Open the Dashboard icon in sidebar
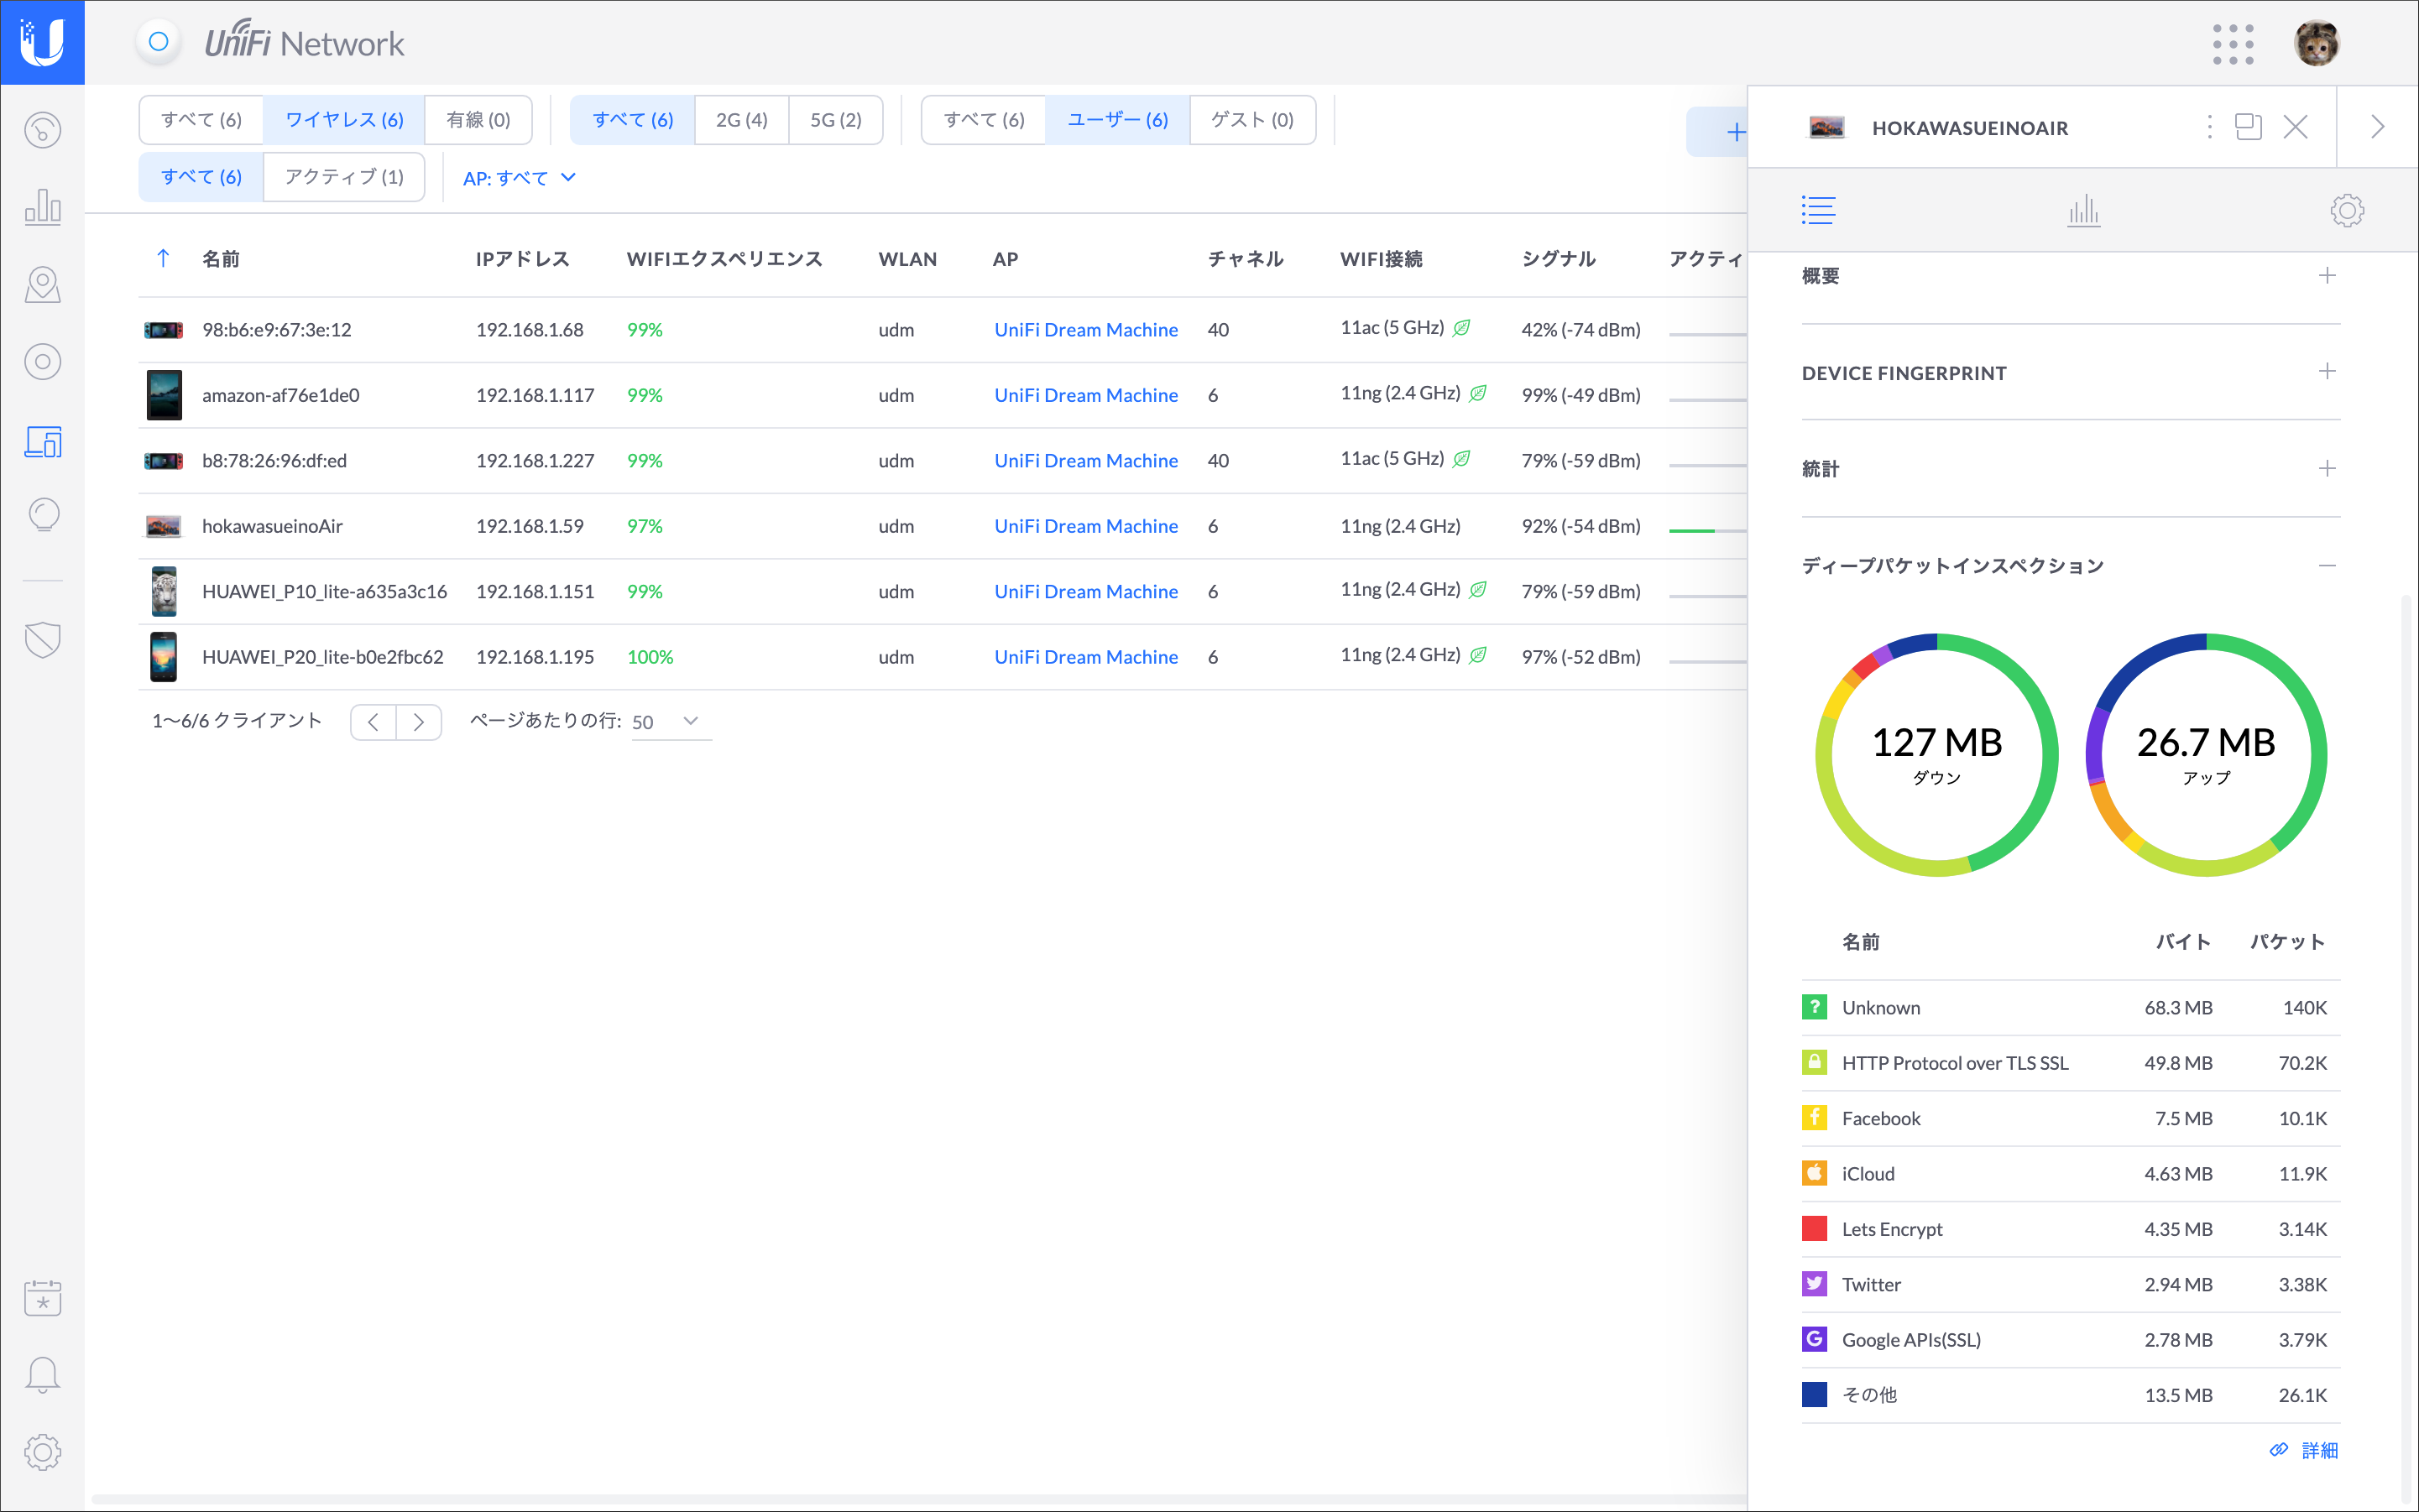2419x1512 pixels. (42, 130)
